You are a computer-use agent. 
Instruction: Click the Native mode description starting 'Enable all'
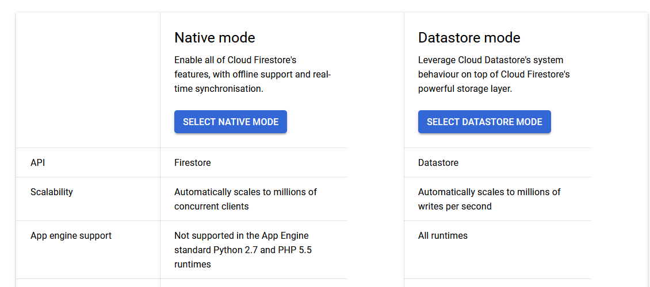point(253,75)
